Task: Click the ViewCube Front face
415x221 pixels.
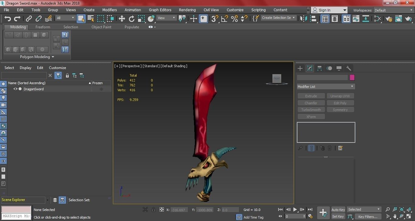Action: 277,78
